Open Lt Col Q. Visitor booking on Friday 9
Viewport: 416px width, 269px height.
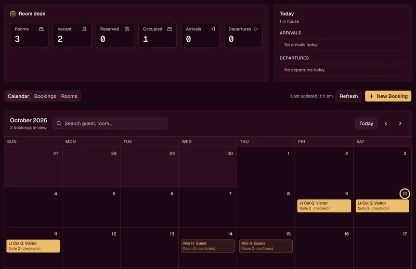(324, 206)
